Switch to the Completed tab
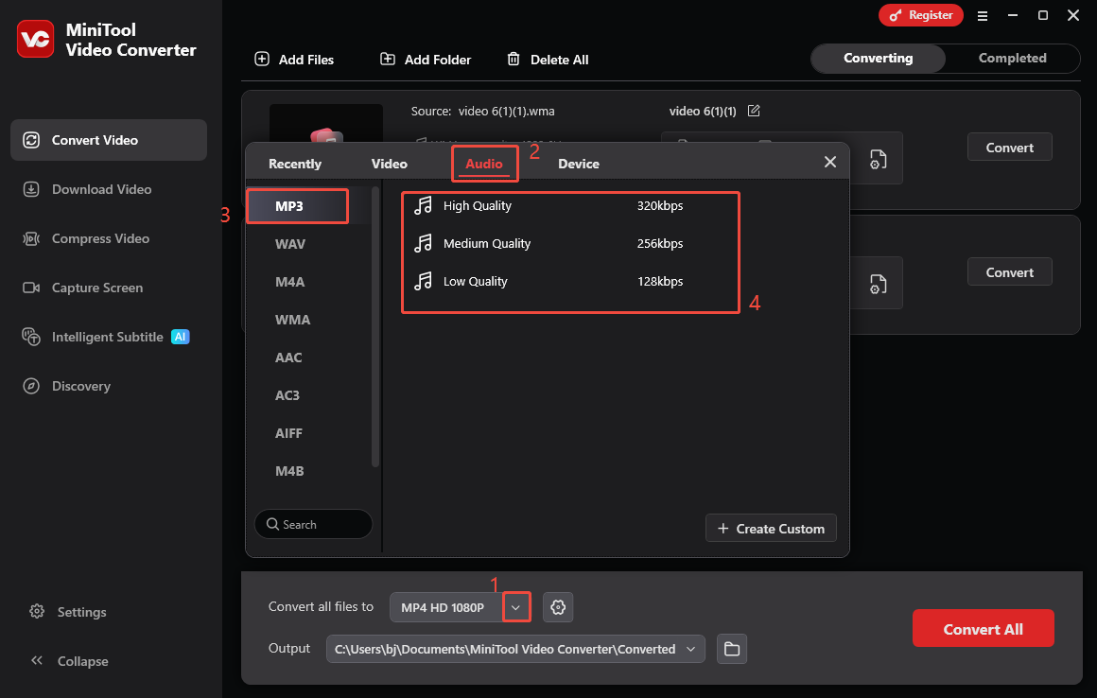The width and height of the screenshot is (1097, 698). tap(1011, 58)
